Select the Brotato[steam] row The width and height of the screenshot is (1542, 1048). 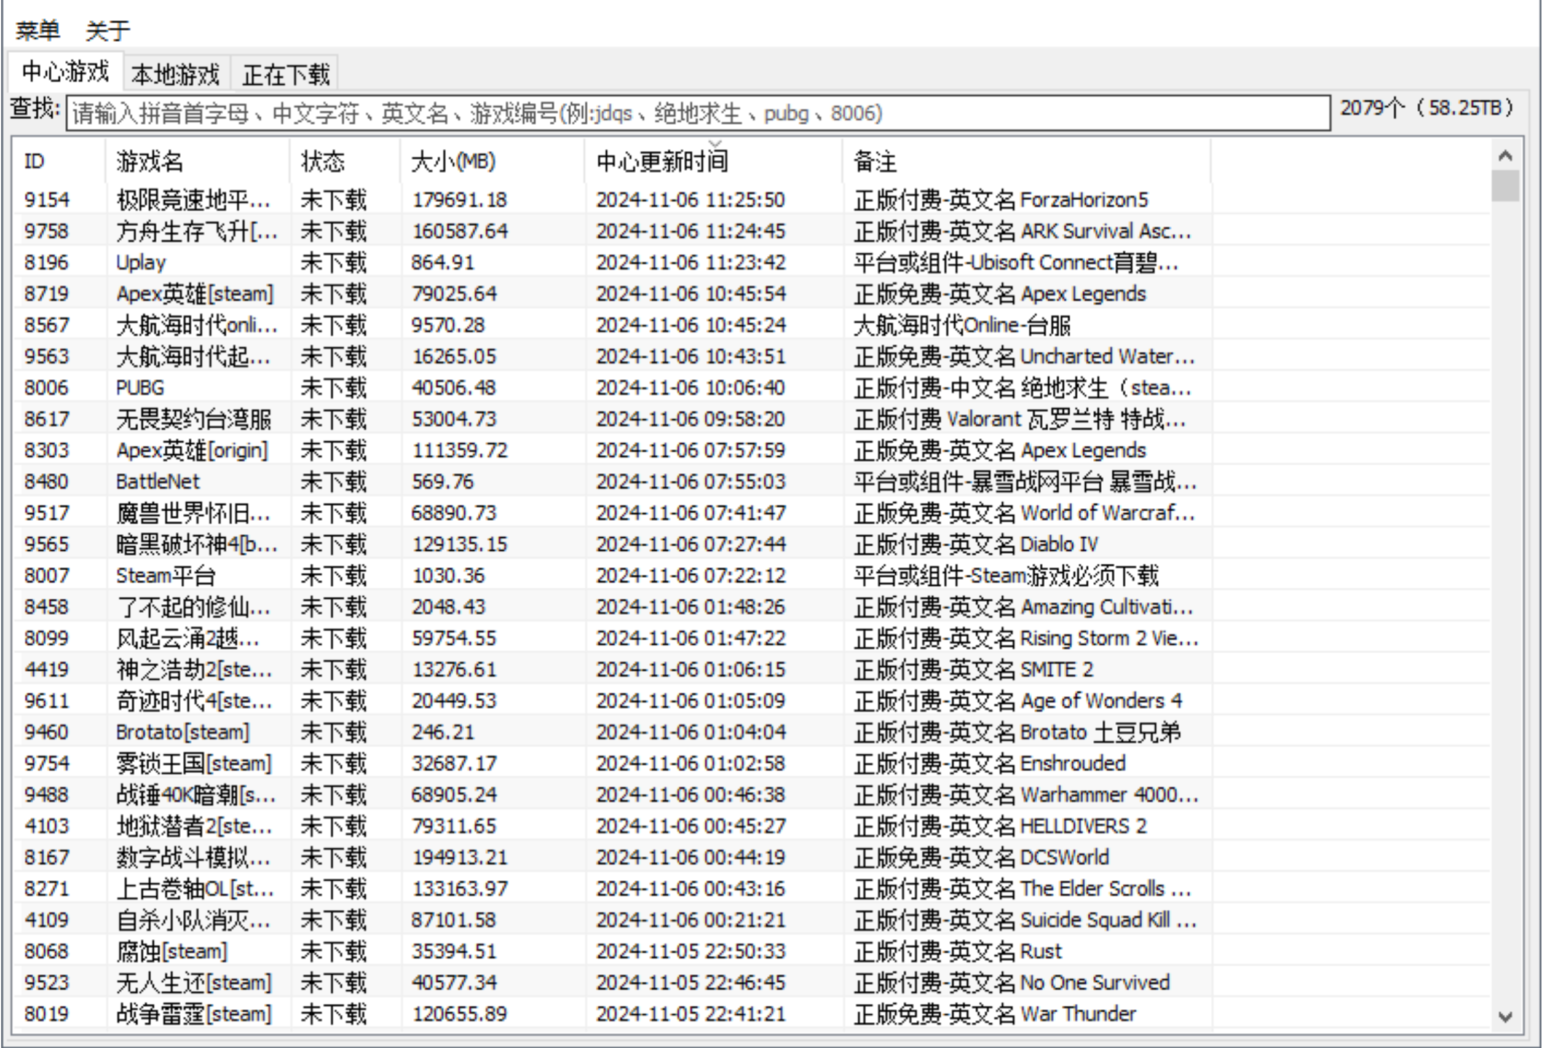(751, 731)
